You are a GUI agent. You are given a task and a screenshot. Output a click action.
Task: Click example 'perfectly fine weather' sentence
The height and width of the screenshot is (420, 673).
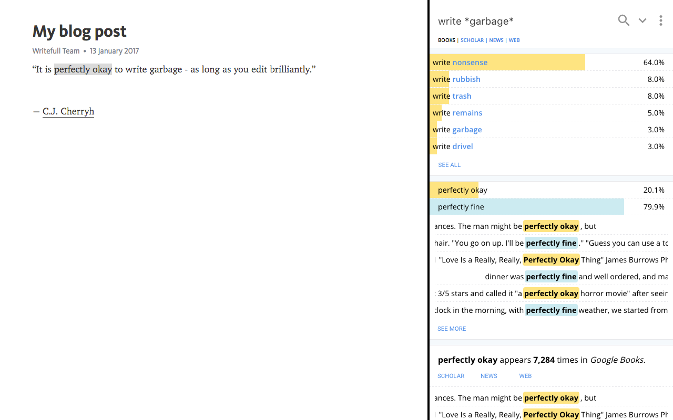coord(551,310)
